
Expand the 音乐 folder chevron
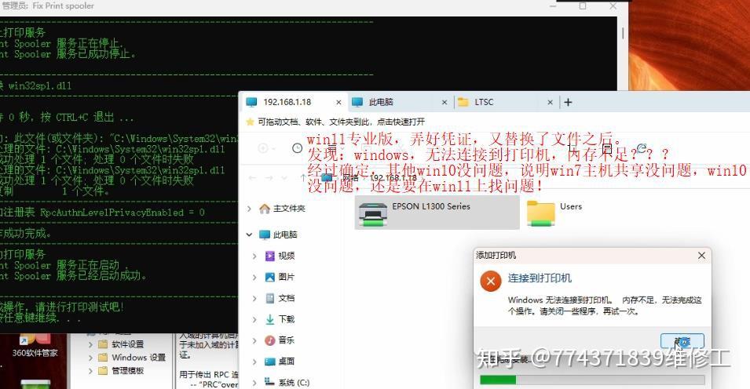[254, 340]
